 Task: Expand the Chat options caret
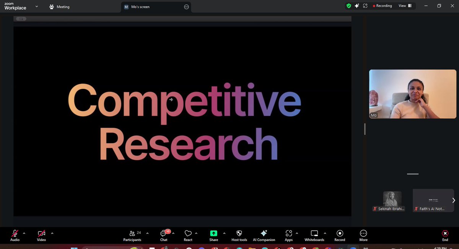pos(173,233)
